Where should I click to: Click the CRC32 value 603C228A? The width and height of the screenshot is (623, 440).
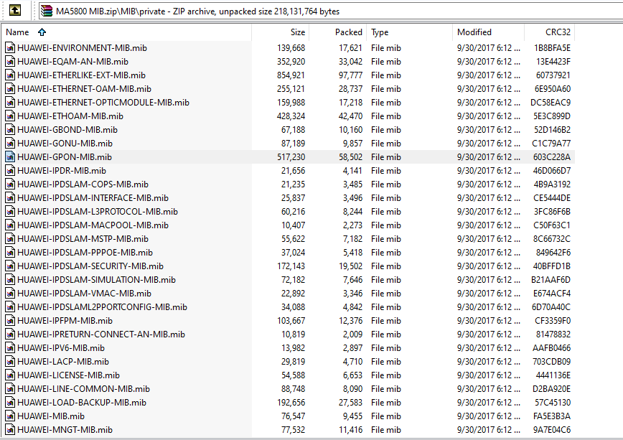coord(551,157)
